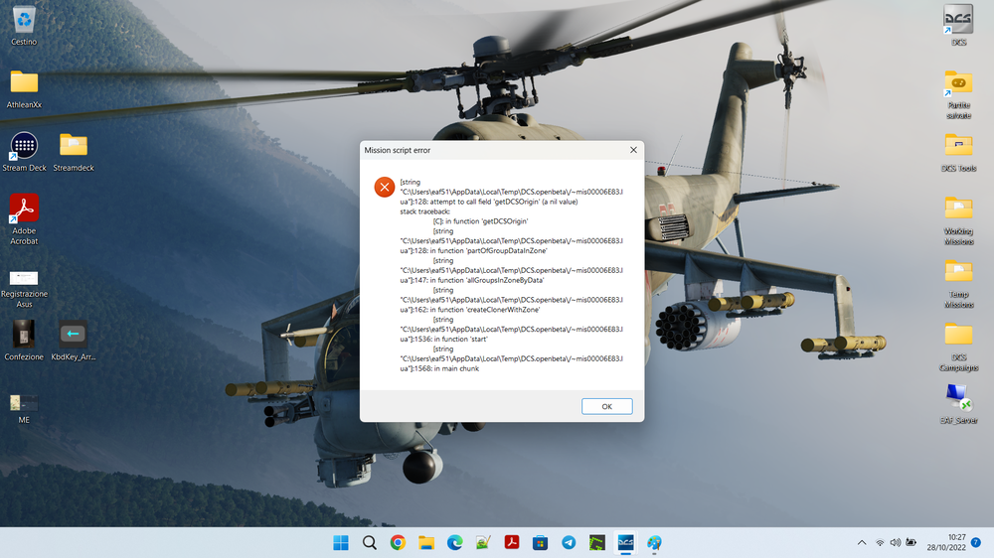Image resolution: width=994 pixels, height=558 pixels.
Task: Open the notification badge showing 7
Action: pyautogui.click(x=976, y=543)
